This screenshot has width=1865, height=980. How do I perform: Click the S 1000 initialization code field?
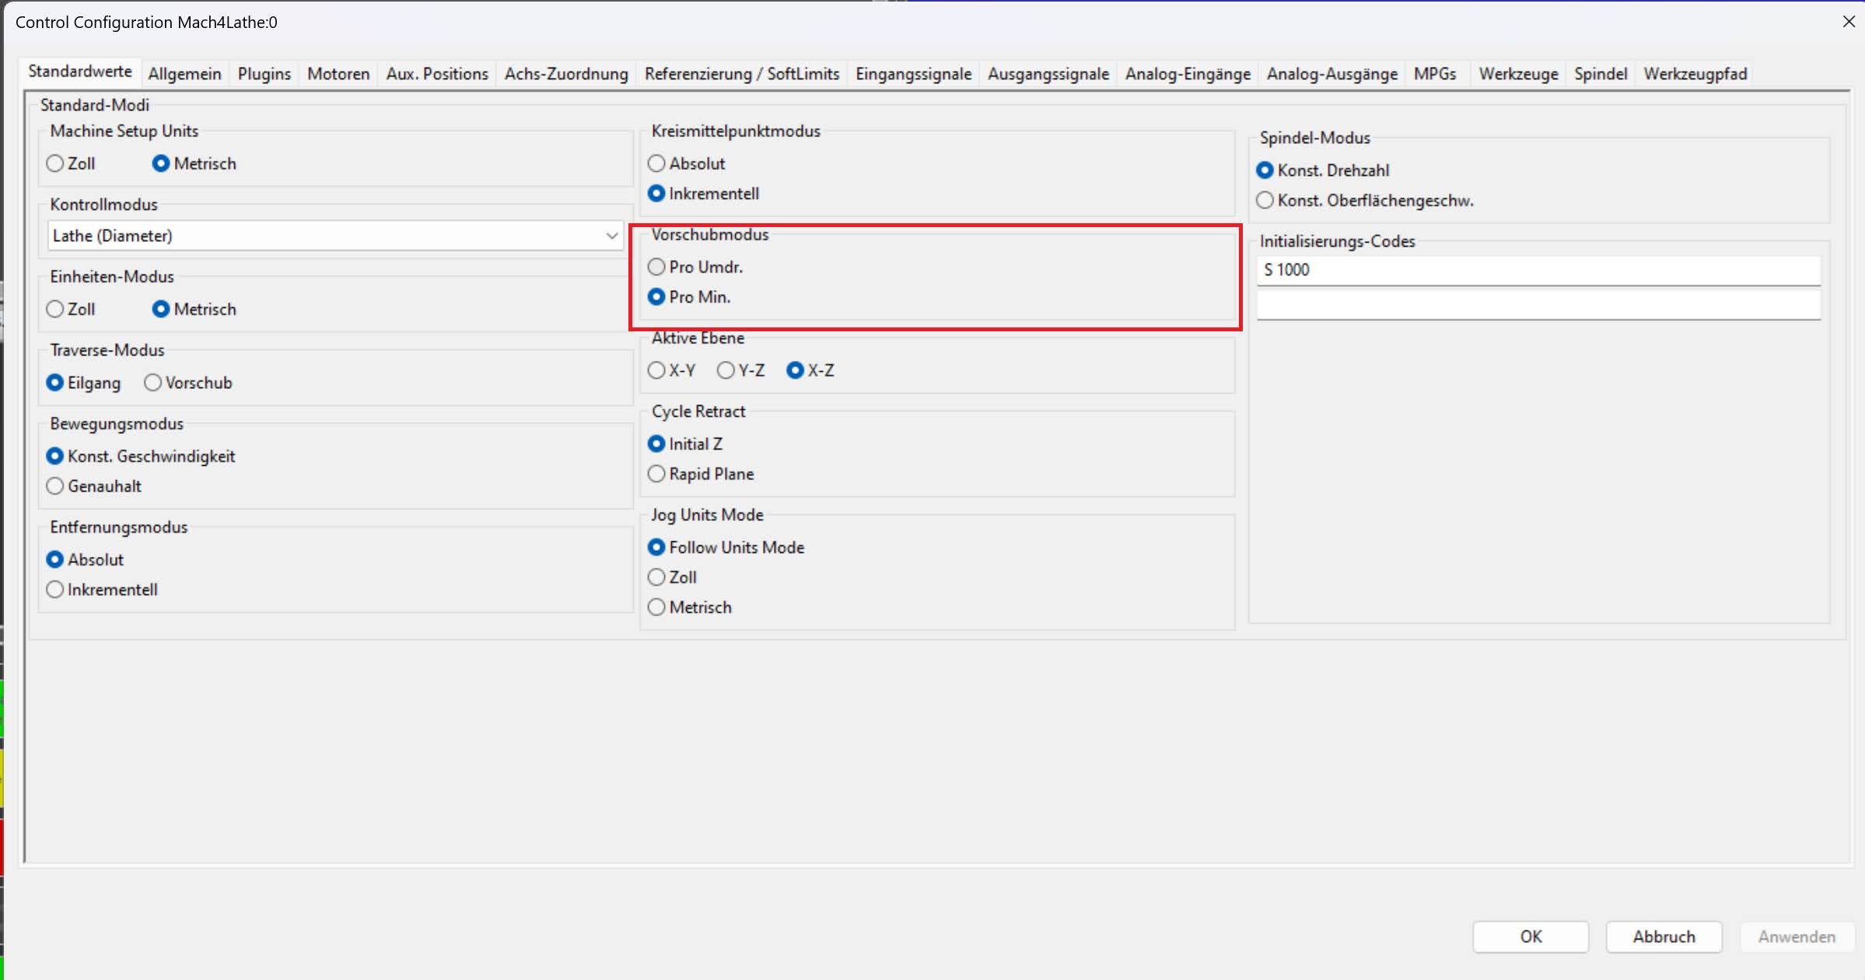[1538, 270]
